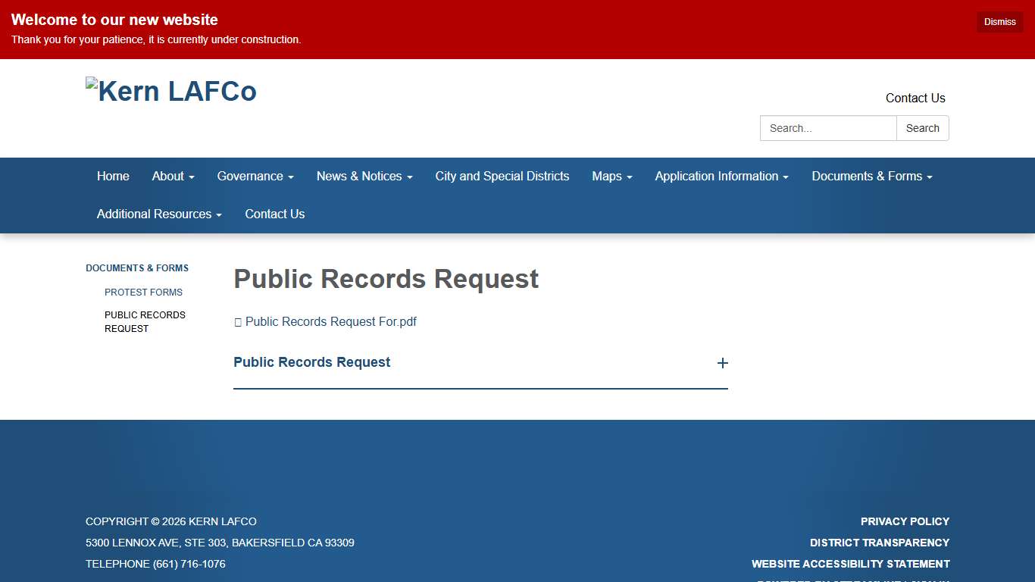This screenshot has width=1035, height=582.
Task: Open the Application Information dropdown
Action: click(x=721, y=176)
